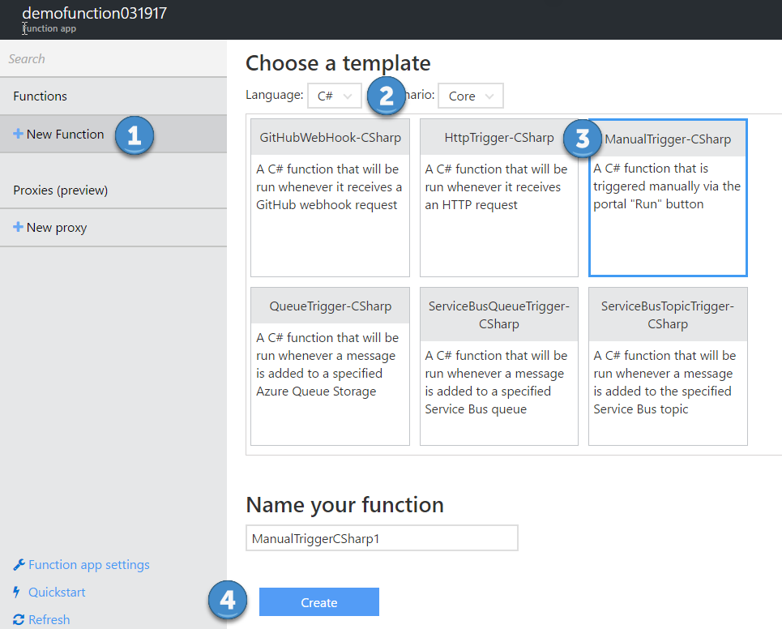
Task: Click the plus icon beside New proxy
Action: click(x=18, y=227)
